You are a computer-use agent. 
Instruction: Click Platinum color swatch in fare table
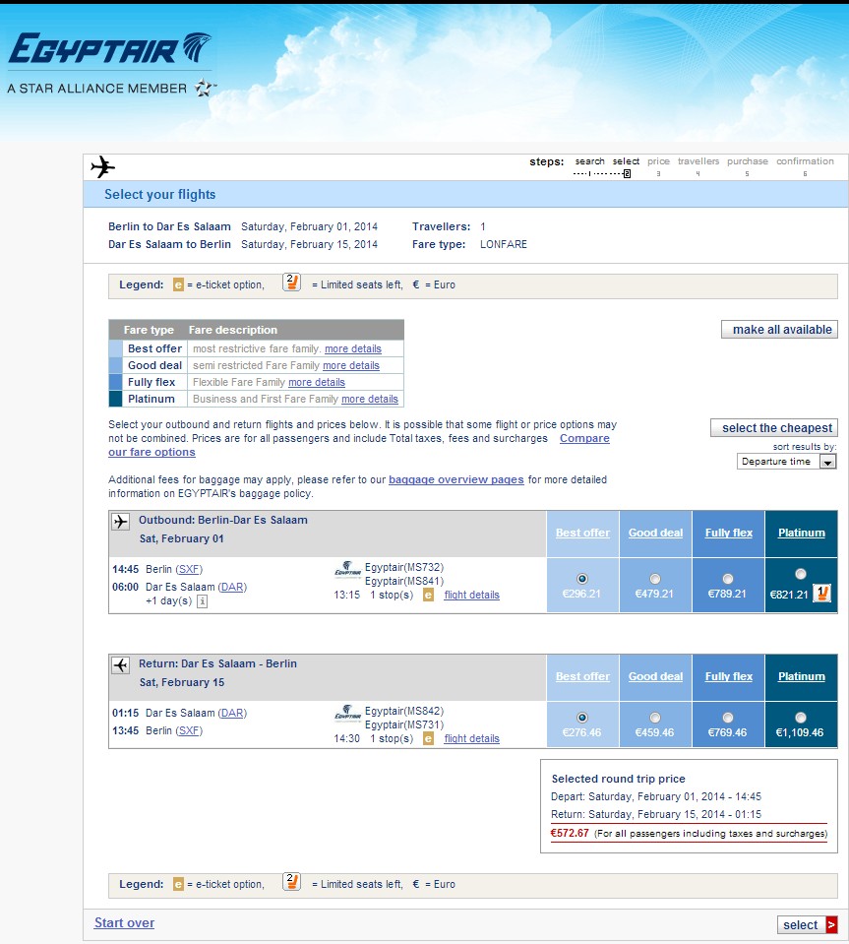point(115,399)
